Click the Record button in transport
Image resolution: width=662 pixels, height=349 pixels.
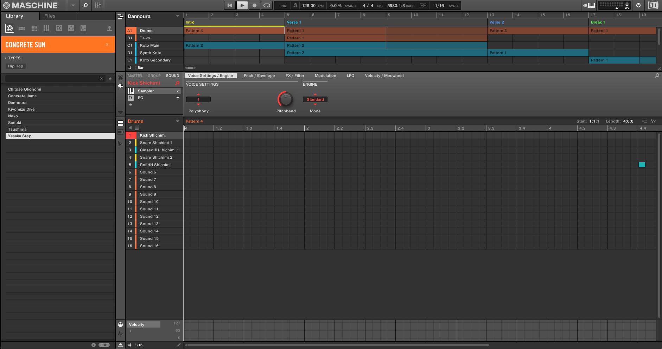tap(254, 5)
